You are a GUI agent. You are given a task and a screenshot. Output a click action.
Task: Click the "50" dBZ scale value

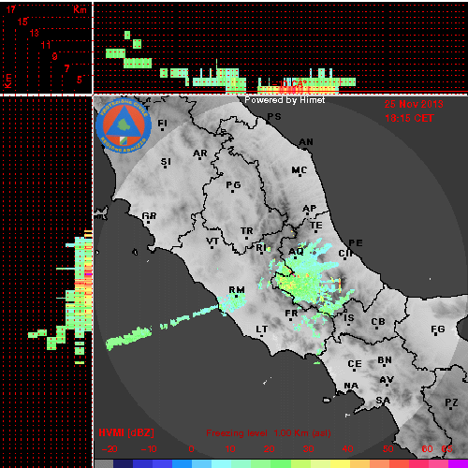(388, 449)
